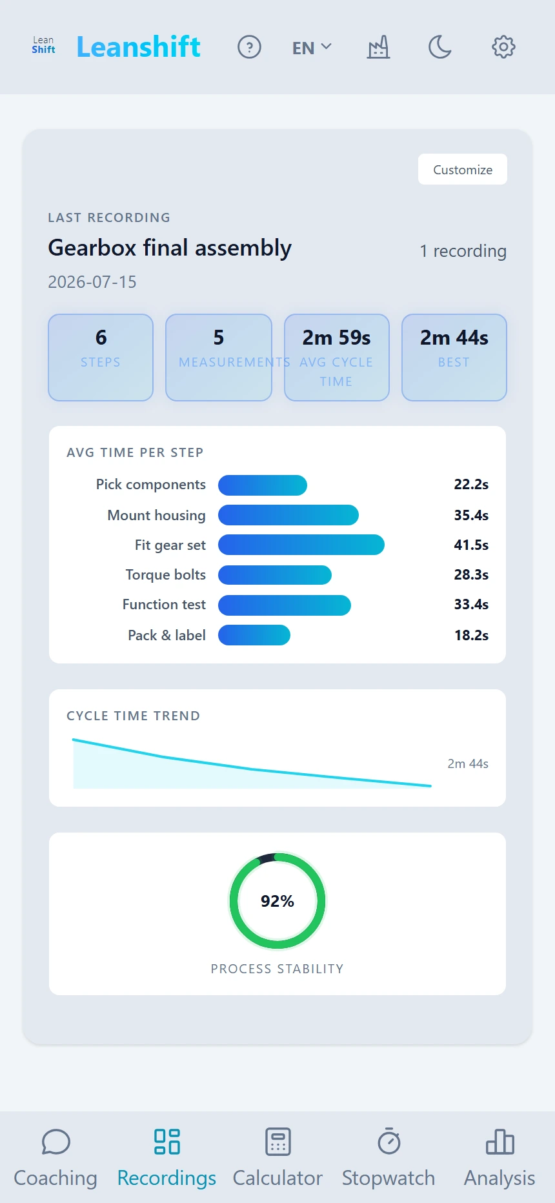Go to the Analysis tab
This screenshot has width=555, height=1203.
[x=499, y=1158]
